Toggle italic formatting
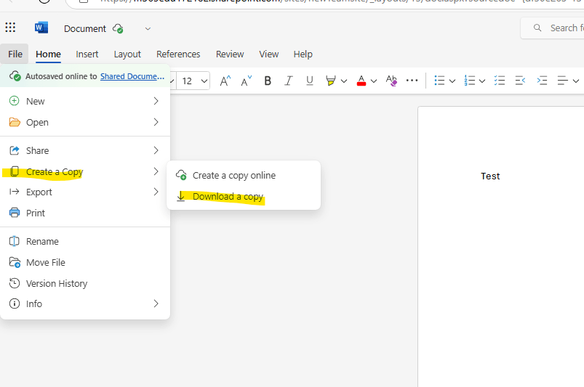The image size is (584, 387). [288, 81]
